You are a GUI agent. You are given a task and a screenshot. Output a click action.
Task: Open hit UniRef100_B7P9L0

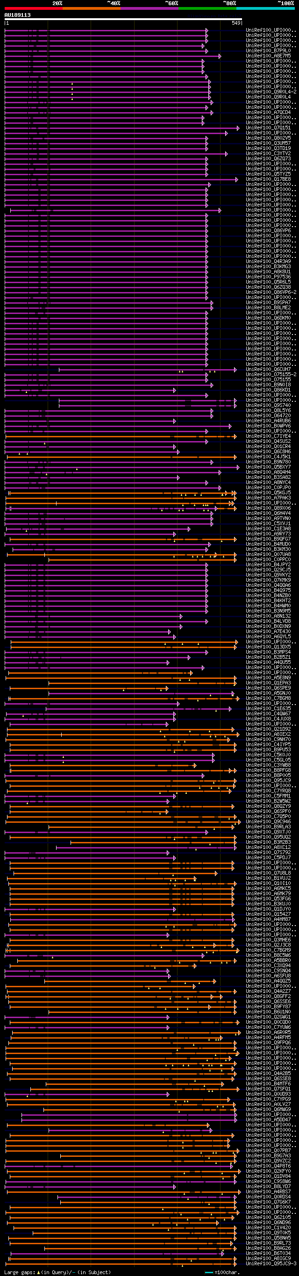268,50
